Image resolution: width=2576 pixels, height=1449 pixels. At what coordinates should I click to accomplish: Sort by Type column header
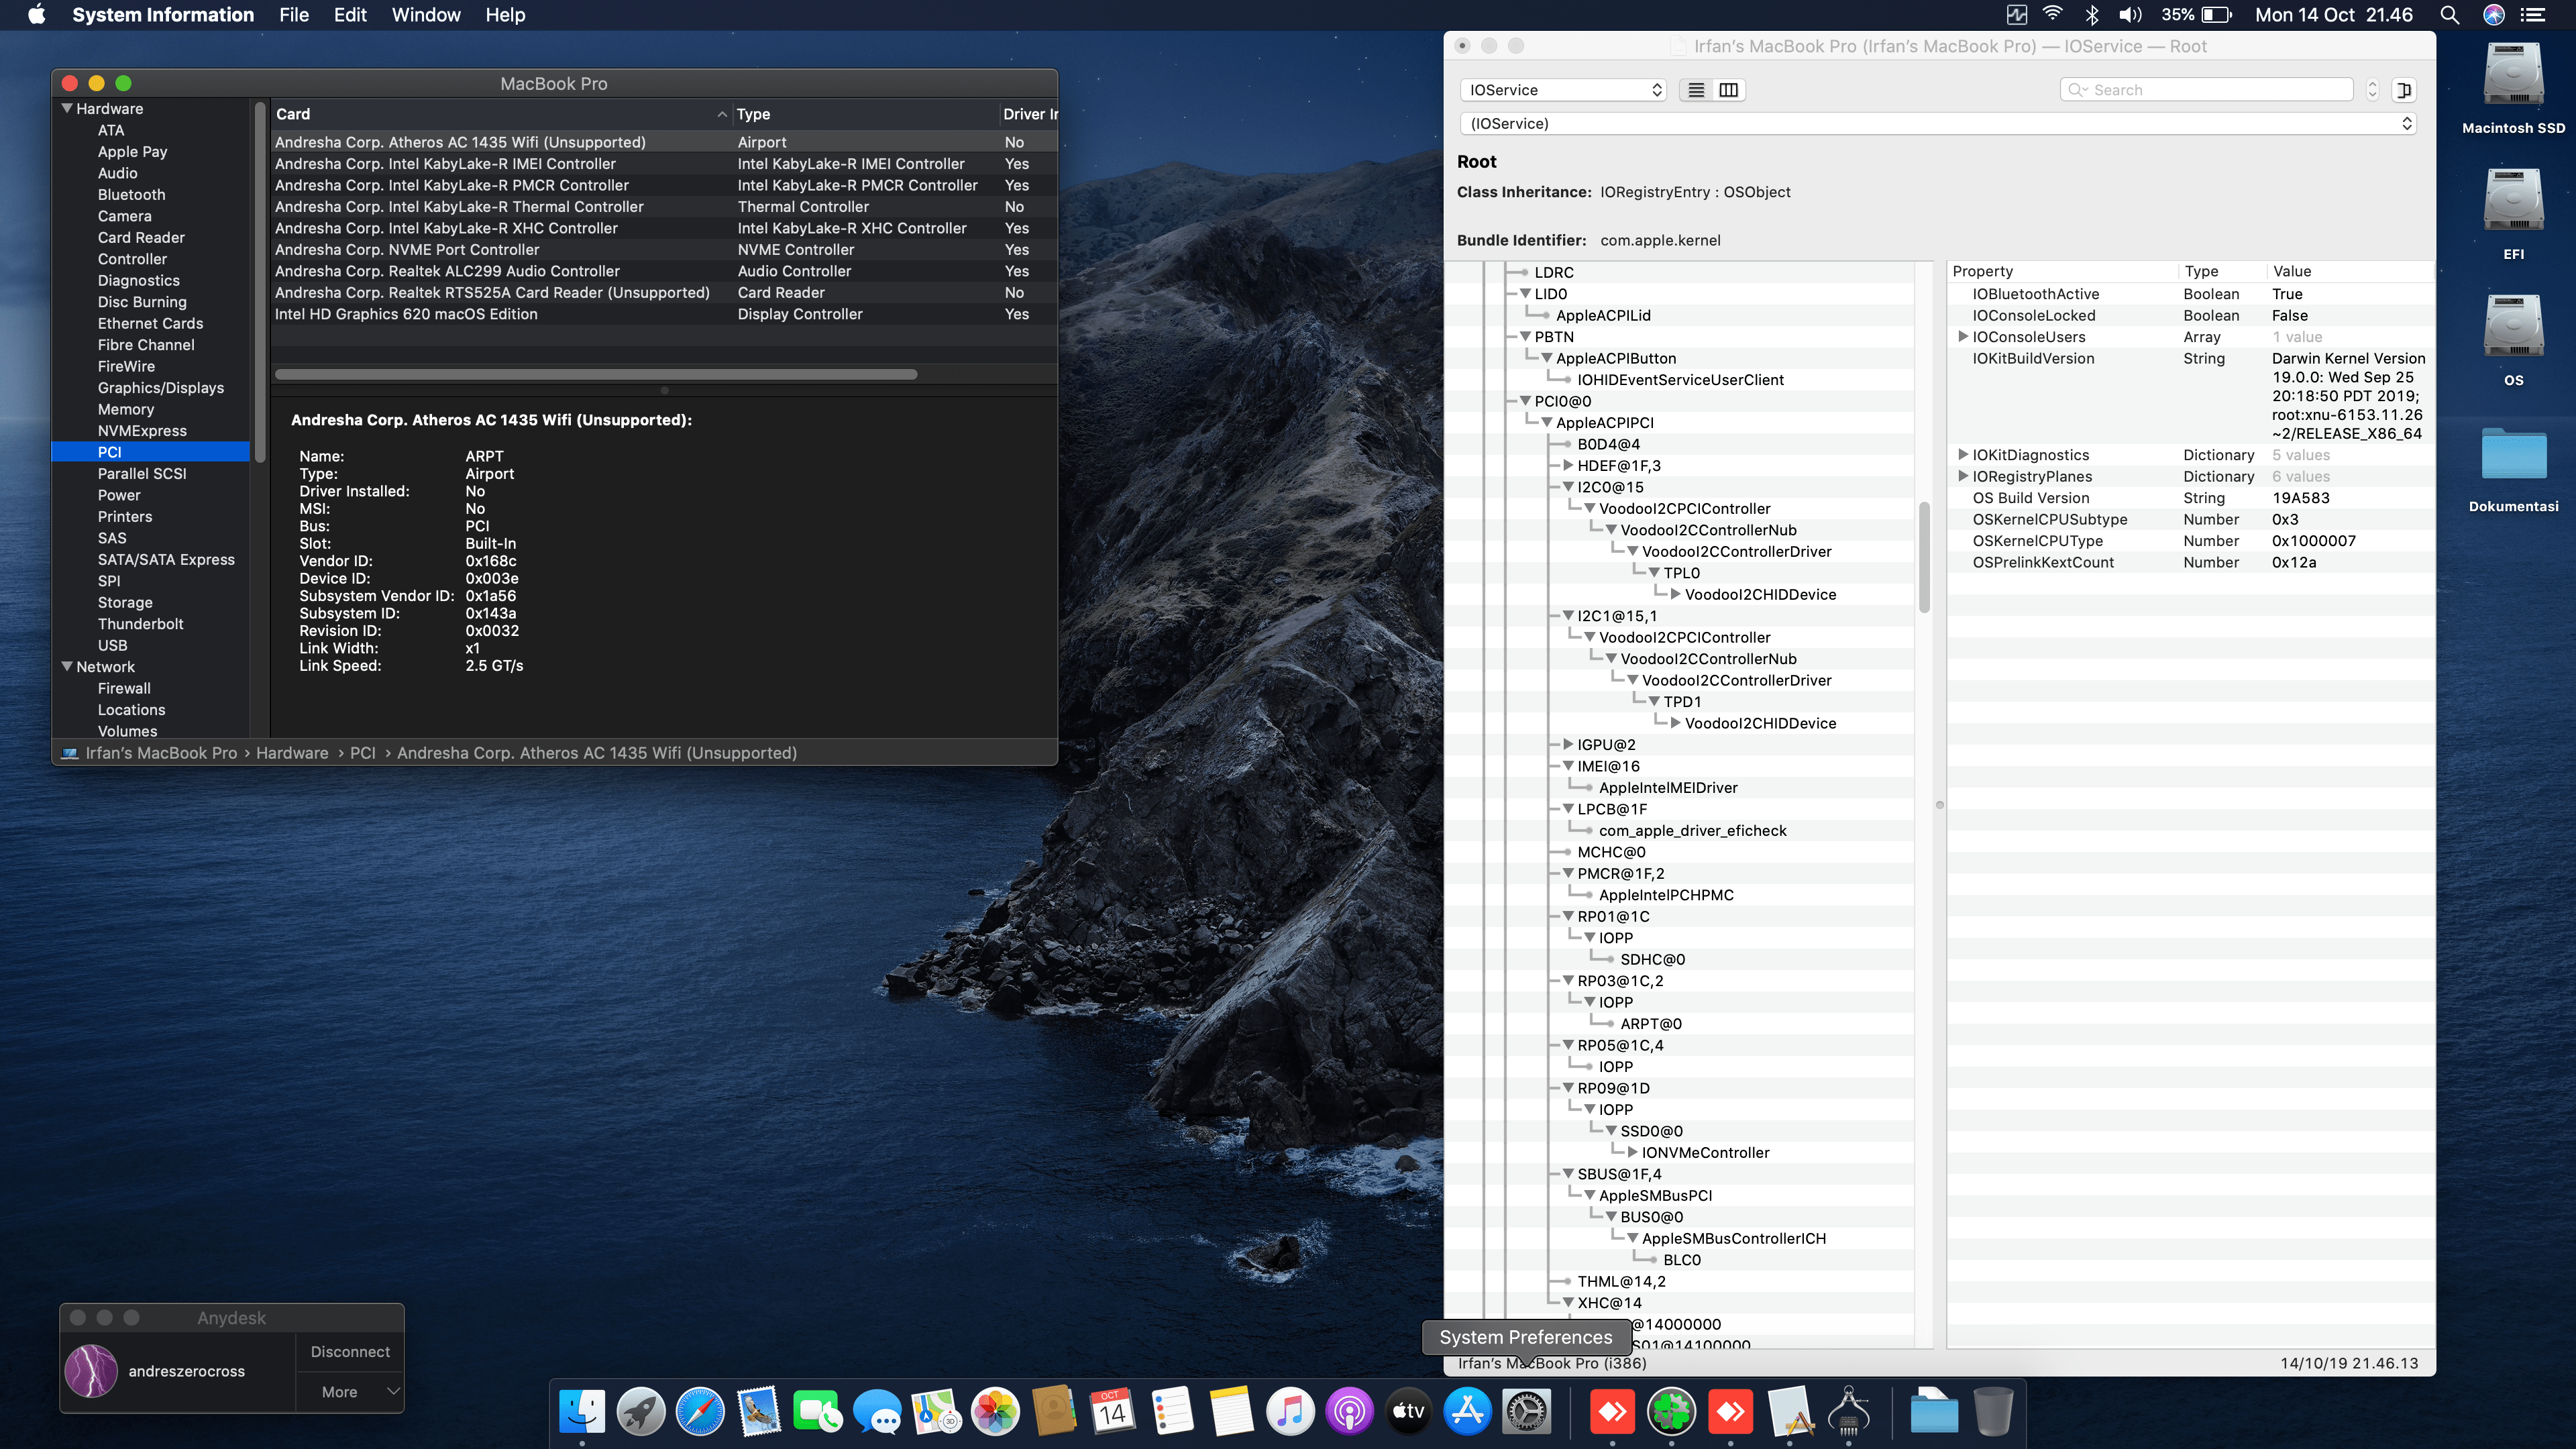[865, 114]
